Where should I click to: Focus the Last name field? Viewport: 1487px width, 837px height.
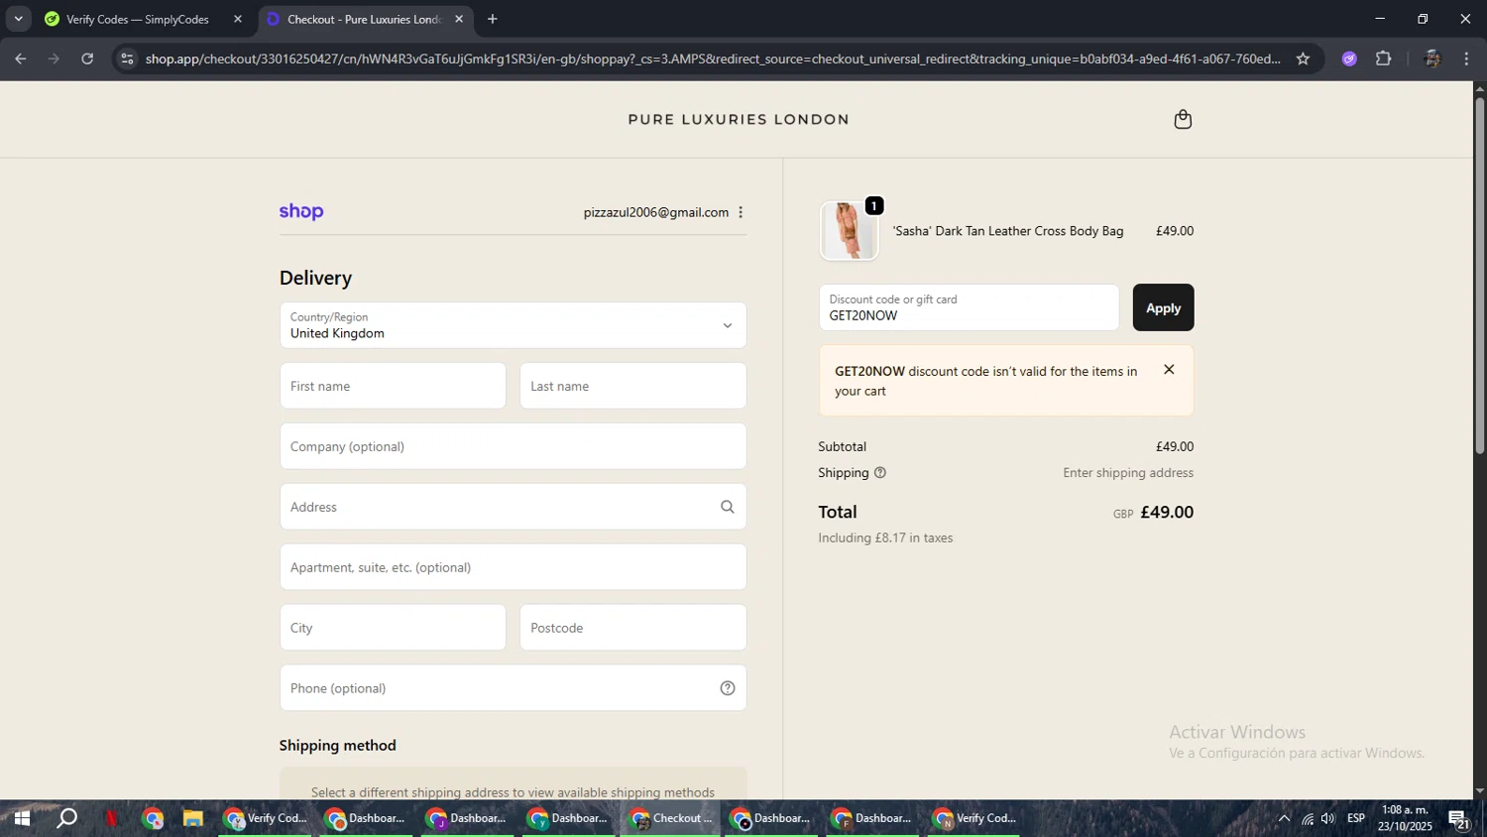point(632,386)
